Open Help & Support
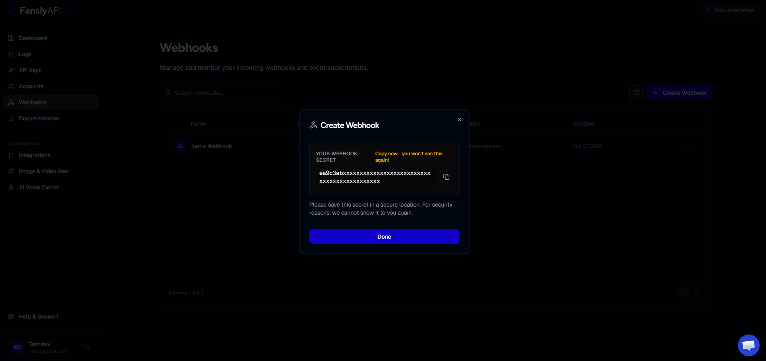Screen dimensions: 766x361 tap(38, 316)
